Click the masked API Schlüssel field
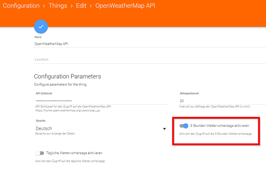Viewport: 266px width, 170px height. pyautogui.click(x=101, y=101)
